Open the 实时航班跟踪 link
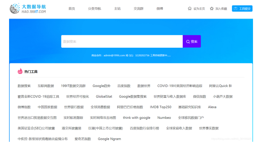The height and width of the screenshot is (147, 276). 73,118
